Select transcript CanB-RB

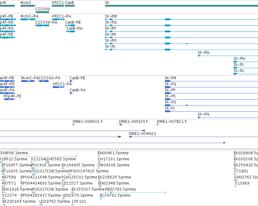tap(73, 22)
